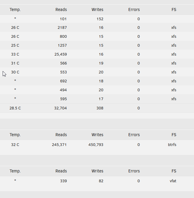This screenshot has width=194, height=198.
Task: Select the 33 C temperature cell
Action: pyautogui.click(x=15, y=54)
